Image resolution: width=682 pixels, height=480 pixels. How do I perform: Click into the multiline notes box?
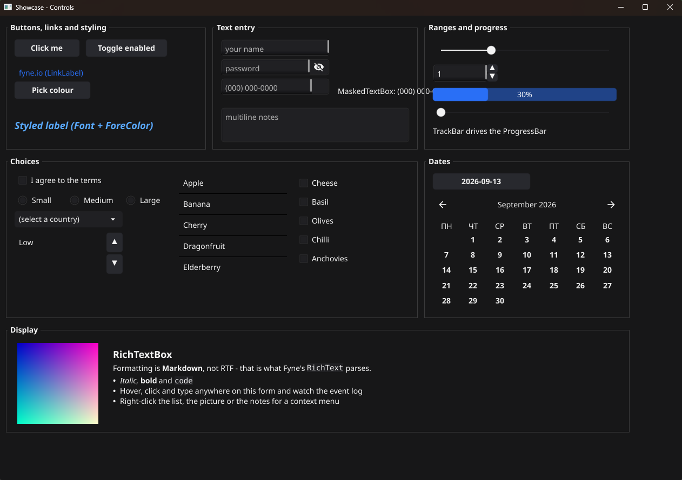click(315, 125)
